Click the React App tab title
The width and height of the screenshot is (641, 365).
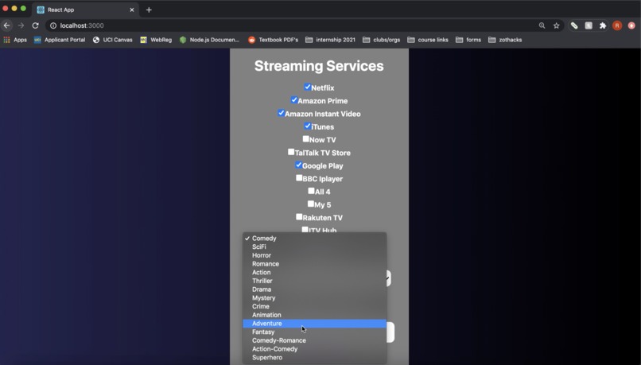point(61,10)
